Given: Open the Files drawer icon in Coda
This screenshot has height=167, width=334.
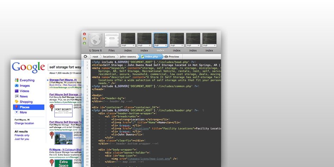Looking at the screenshot, I should [112, 40].
